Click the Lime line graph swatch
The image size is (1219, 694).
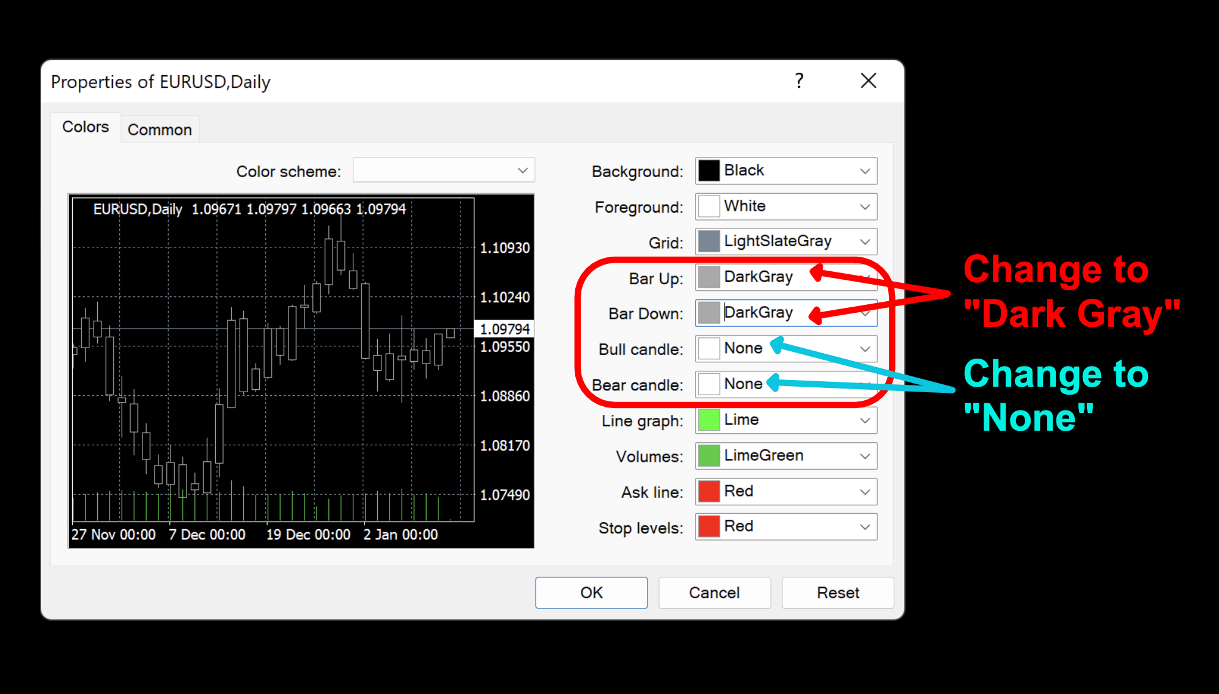(x=709, y=420)
